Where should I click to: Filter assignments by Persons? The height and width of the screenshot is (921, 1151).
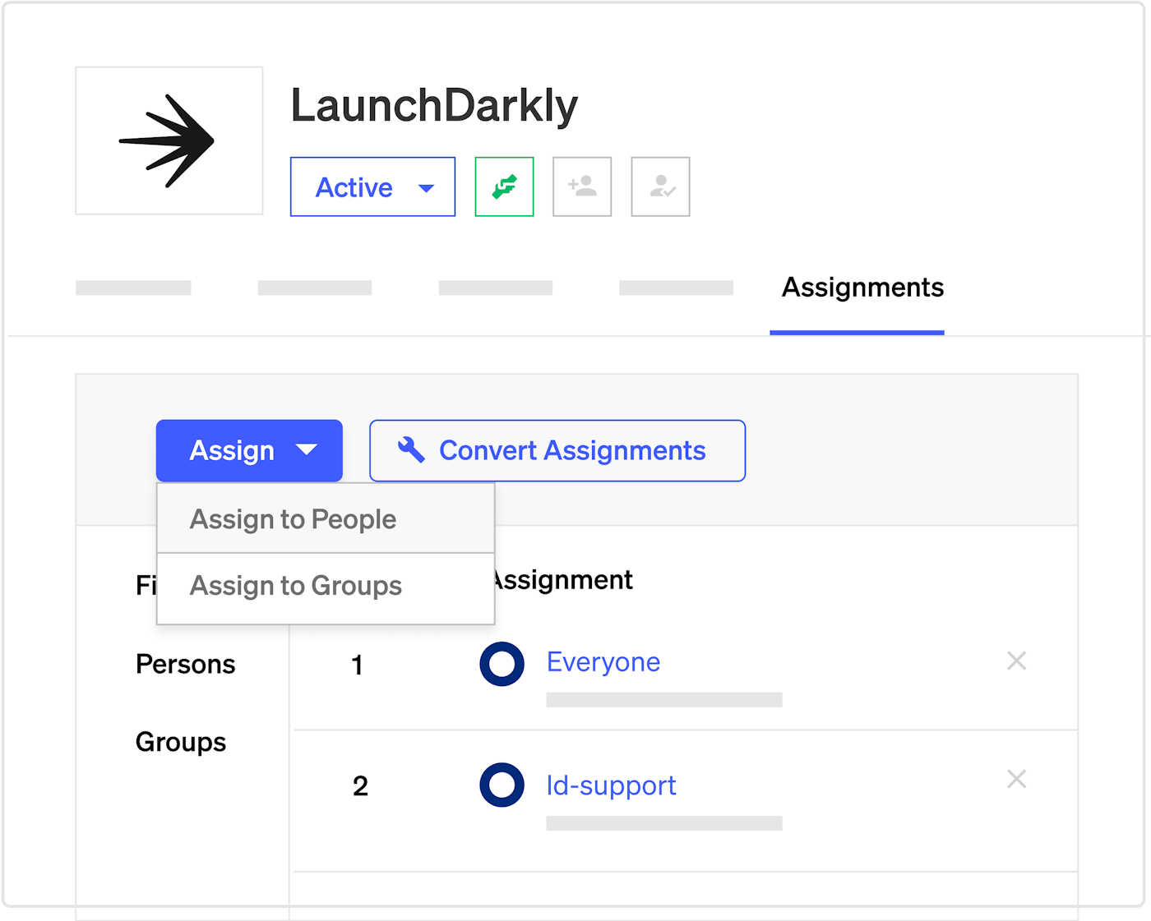[186, 664]
